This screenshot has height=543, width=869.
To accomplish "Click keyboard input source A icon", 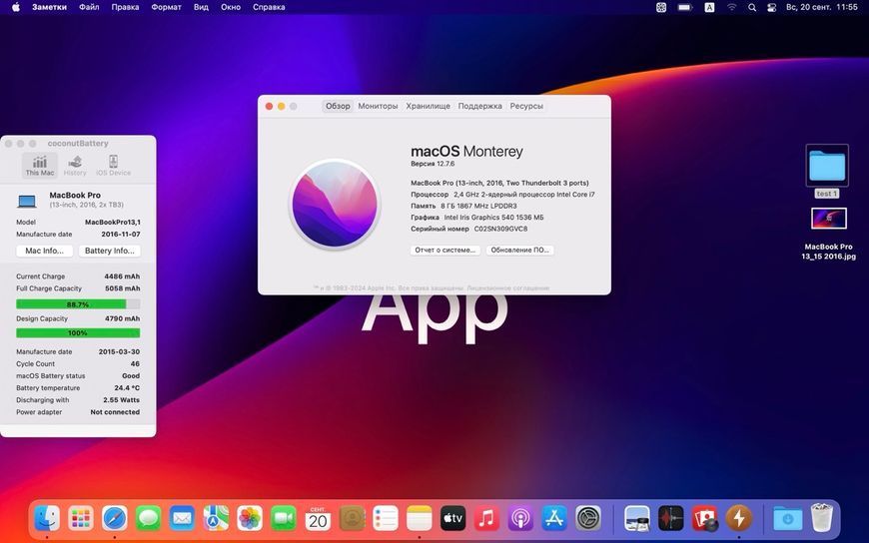I will click(709, 7).
